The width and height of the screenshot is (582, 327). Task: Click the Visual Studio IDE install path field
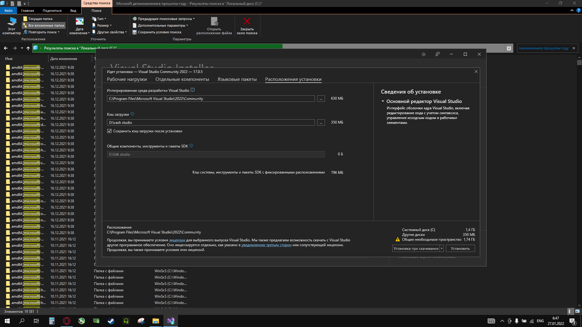211,99
